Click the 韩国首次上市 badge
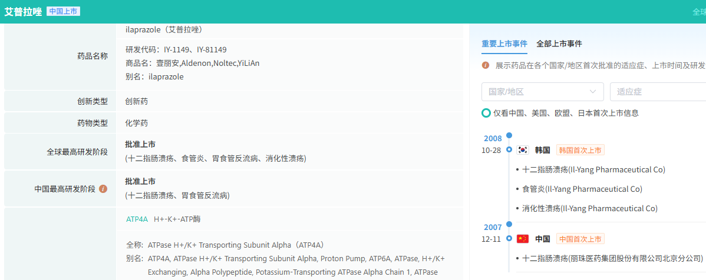The height and width of the screenshot is (280, 706). pos(580,150)
